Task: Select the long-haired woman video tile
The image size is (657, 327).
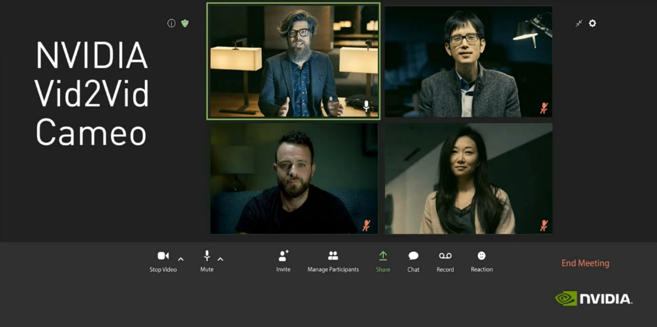Action: point(468,178)
